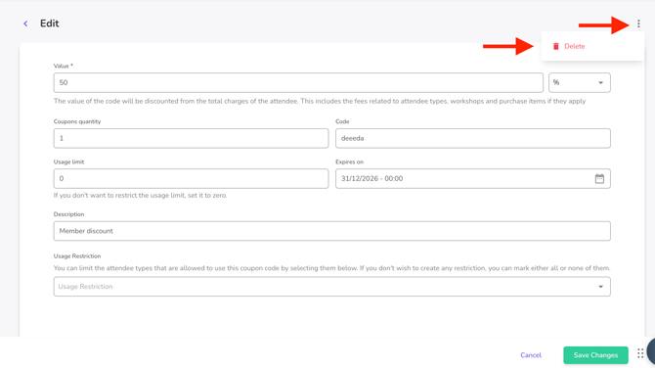Go back using the blue chevron arrow

tap(25, 23)
